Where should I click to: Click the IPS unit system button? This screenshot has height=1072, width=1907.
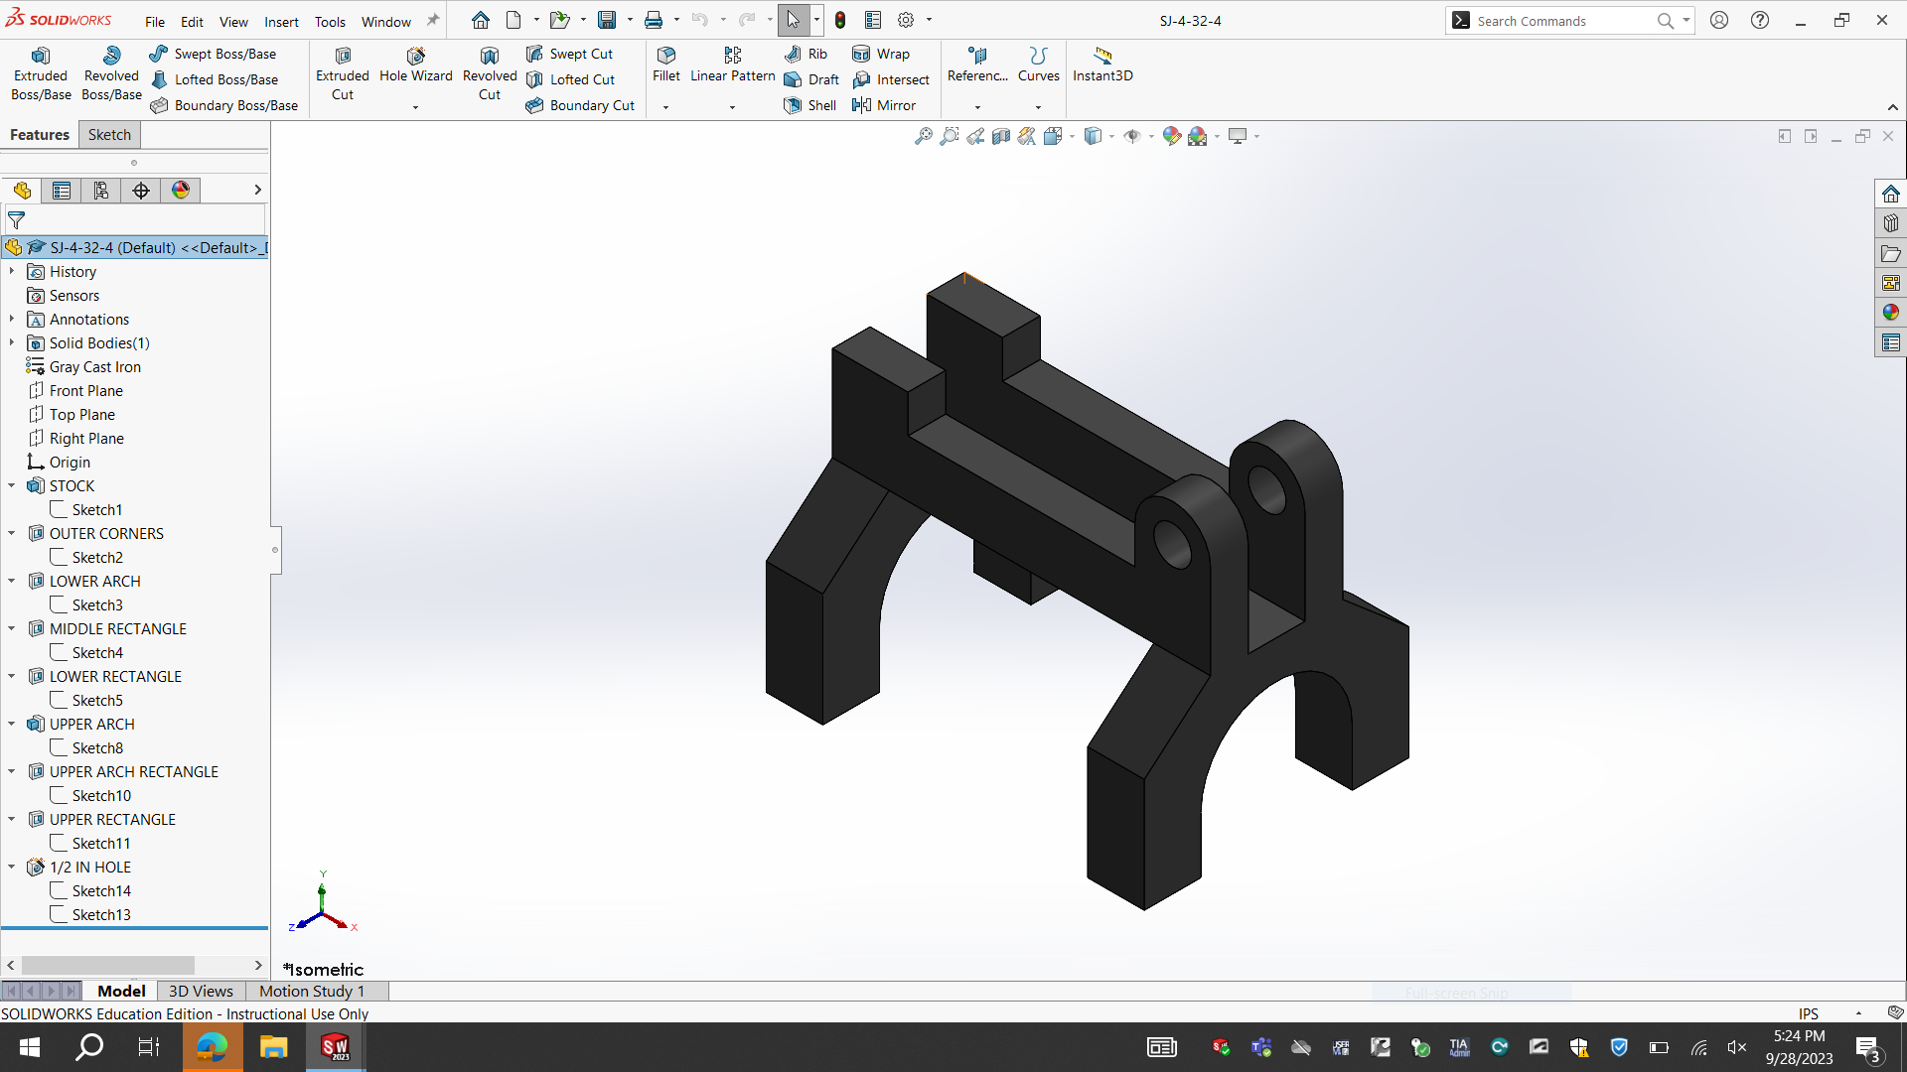click(1809, 1013)
